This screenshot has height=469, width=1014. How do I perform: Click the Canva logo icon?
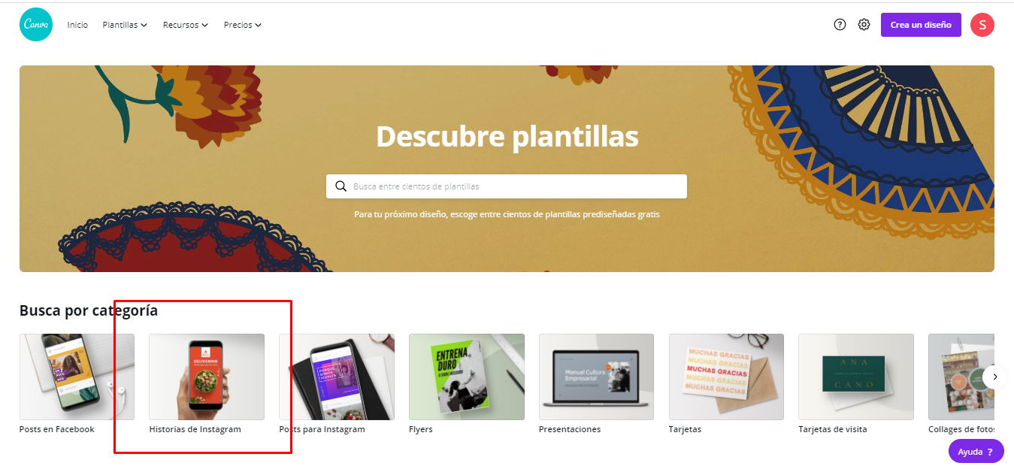[36, 25]
